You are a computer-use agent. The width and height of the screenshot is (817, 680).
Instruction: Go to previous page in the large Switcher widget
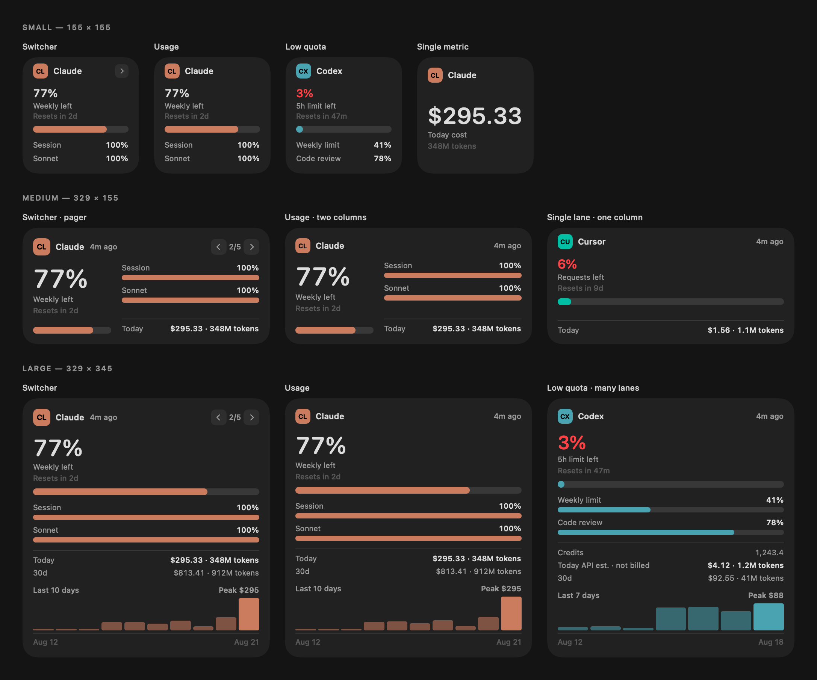tap(218, 417)
